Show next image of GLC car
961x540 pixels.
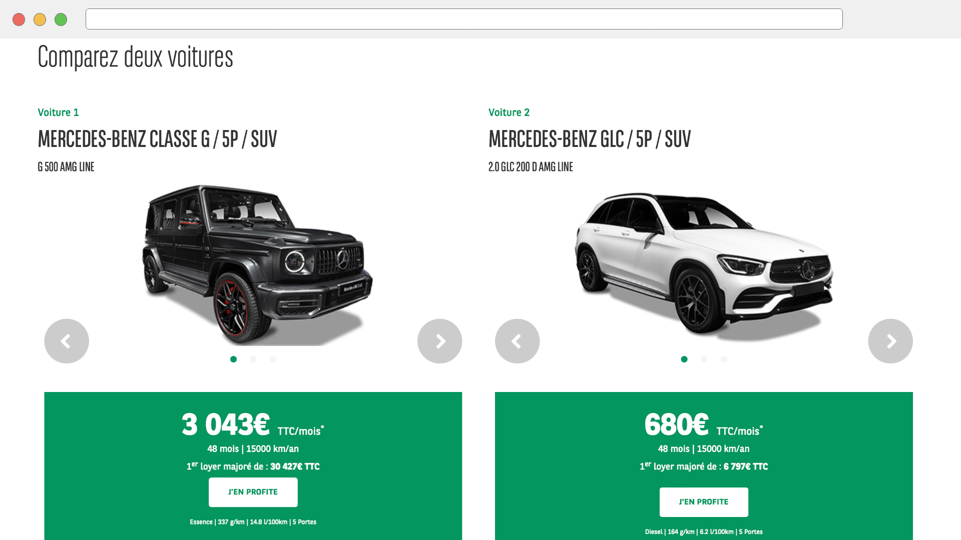pos(890,341)
